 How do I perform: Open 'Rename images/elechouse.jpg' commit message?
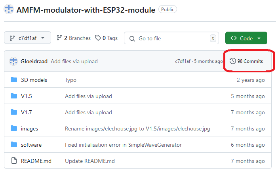pyautogui.click(x=137, y=129)
